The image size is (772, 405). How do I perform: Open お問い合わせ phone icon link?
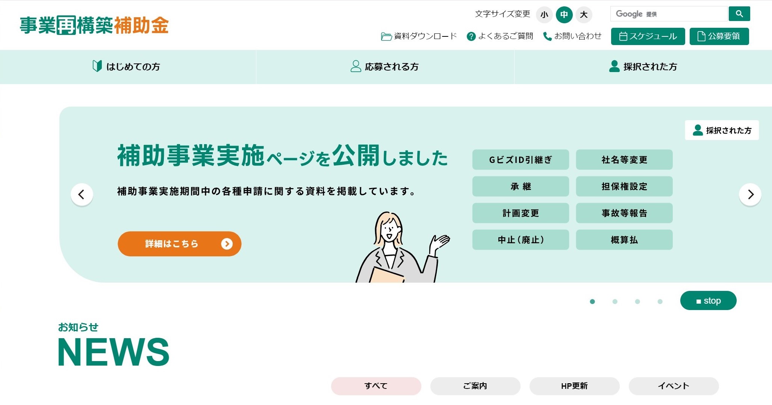point(572,36)
